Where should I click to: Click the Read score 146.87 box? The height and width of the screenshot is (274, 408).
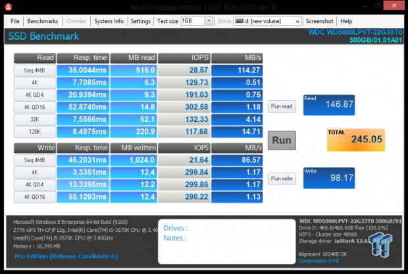pyautogui.click(x=329, y=105)
